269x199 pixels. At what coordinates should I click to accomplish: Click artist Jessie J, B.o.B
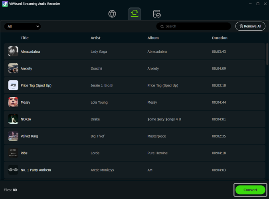point(101,85)
